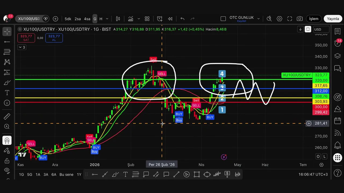Open the apps grid button in right sidebar
344x193 pixels.
pos(338,158)
